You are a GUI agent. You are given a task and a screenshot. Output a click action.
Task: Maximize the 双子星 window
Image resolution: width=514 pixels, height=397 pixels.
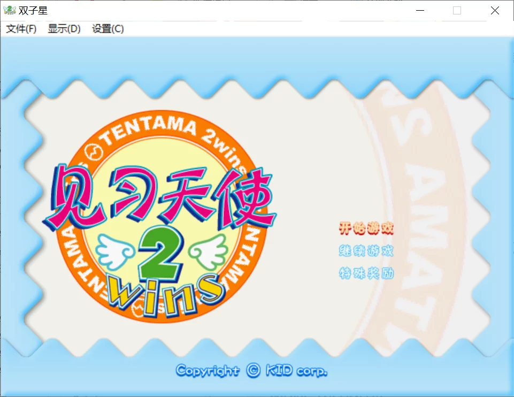tap(457, 11)
